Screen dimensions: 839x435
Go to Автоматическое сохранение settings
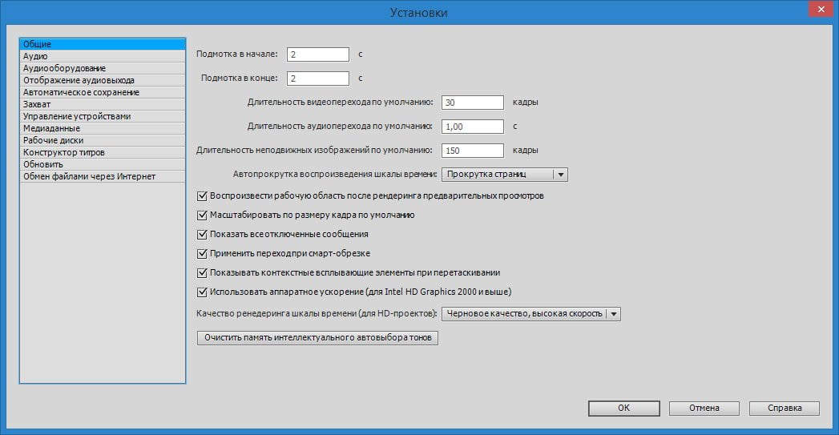(x=103, y=92)
